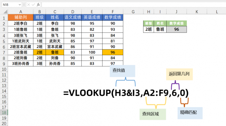The height and width of the screenshot is (126, 226).
Task: Select cell 2班宫本武藏
Action: click(21, 47)
